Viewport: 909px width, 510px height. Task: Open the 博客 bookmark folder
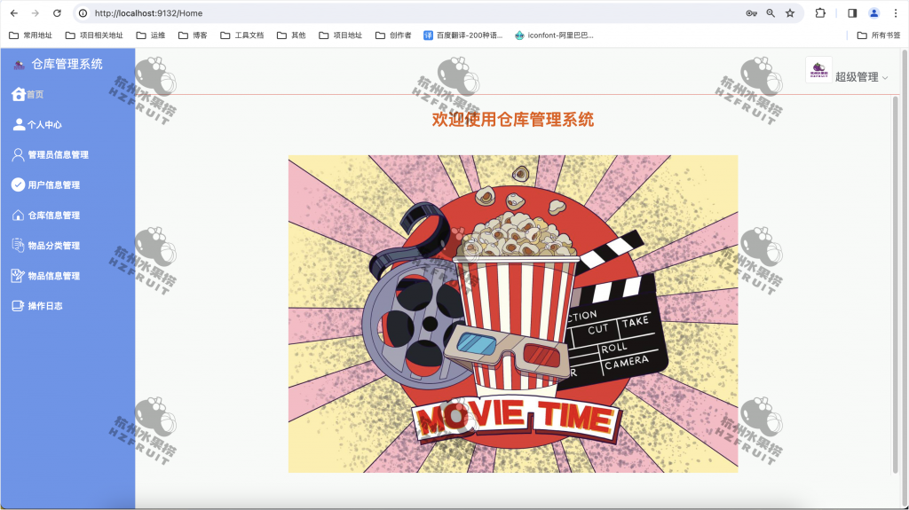(x=193, y=35)
